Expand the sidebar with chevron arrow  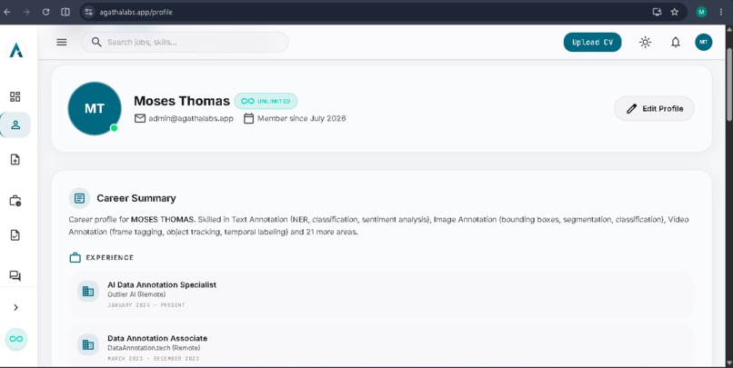(x=15, y=307)
